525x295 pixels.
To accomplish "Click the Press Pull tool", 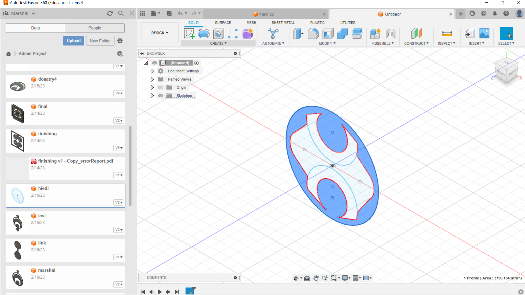I will click(x=298, y=34).
